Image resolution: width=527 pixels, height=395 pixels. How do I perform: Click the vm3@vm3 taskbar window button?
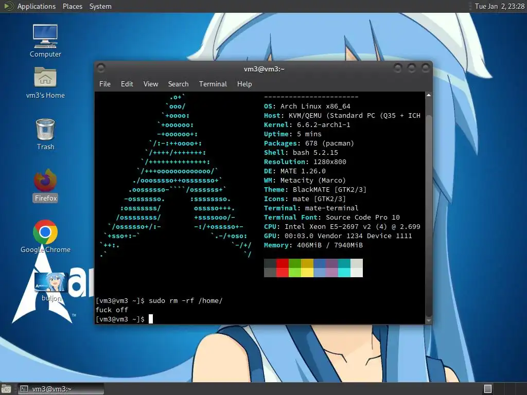tap(61, 389)
